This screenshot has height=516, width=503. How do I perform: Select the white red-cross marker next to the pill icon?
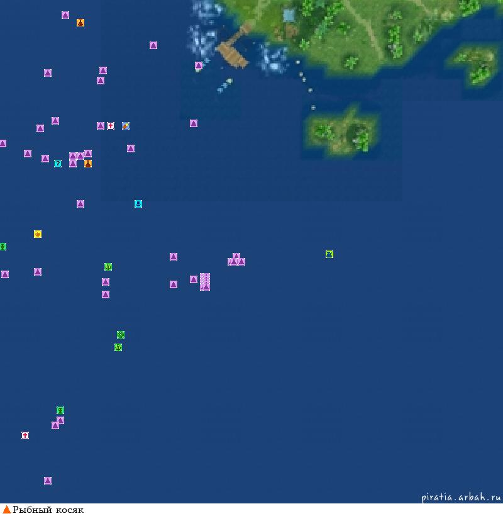111,126
